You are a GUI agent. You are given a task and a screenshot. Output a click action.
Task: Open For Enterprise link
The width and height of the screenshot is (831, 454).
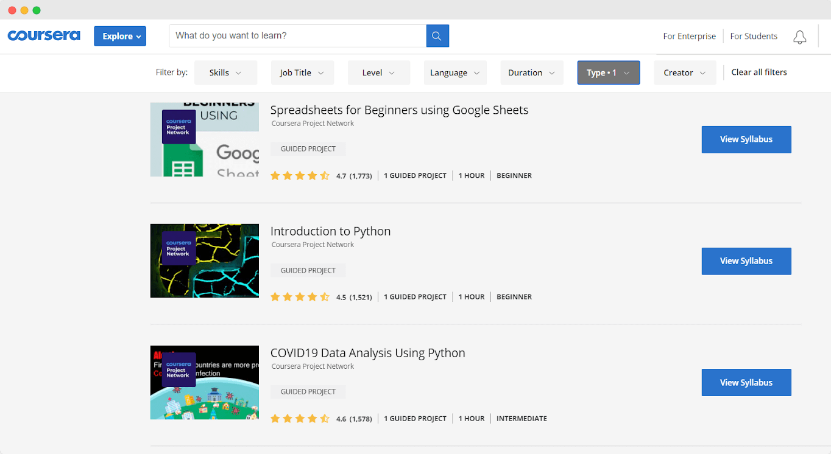coord(690,36)
